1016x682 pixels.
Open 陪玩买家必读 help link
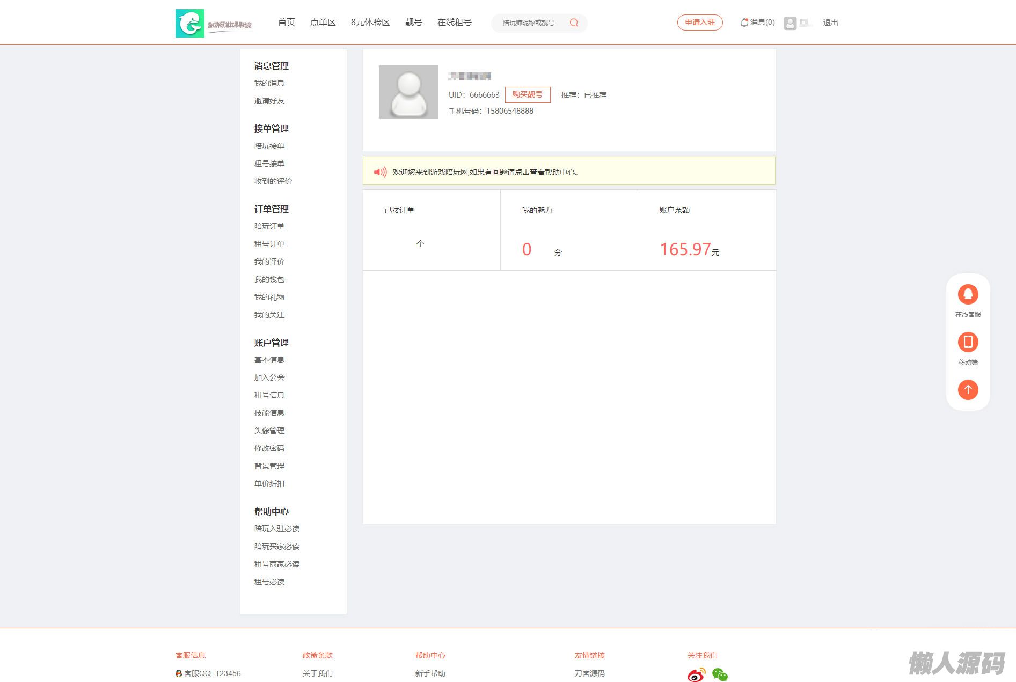pyautogui.click(x=277, y=546)
